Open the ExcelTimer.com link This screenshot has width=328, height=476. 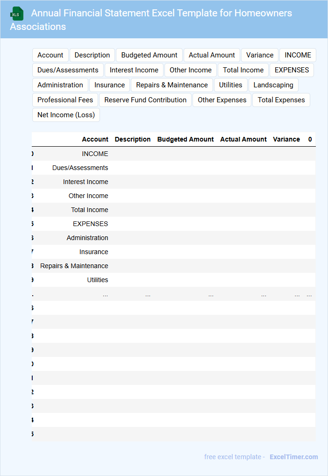point(293,457)
